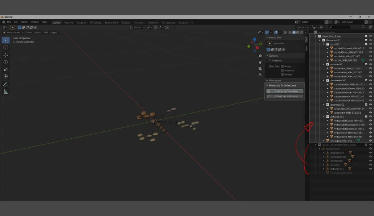Hide noixCajoax_MSH_001 with eye icon
The height and width of the screenshot is (216, 374).
point(370,141)
